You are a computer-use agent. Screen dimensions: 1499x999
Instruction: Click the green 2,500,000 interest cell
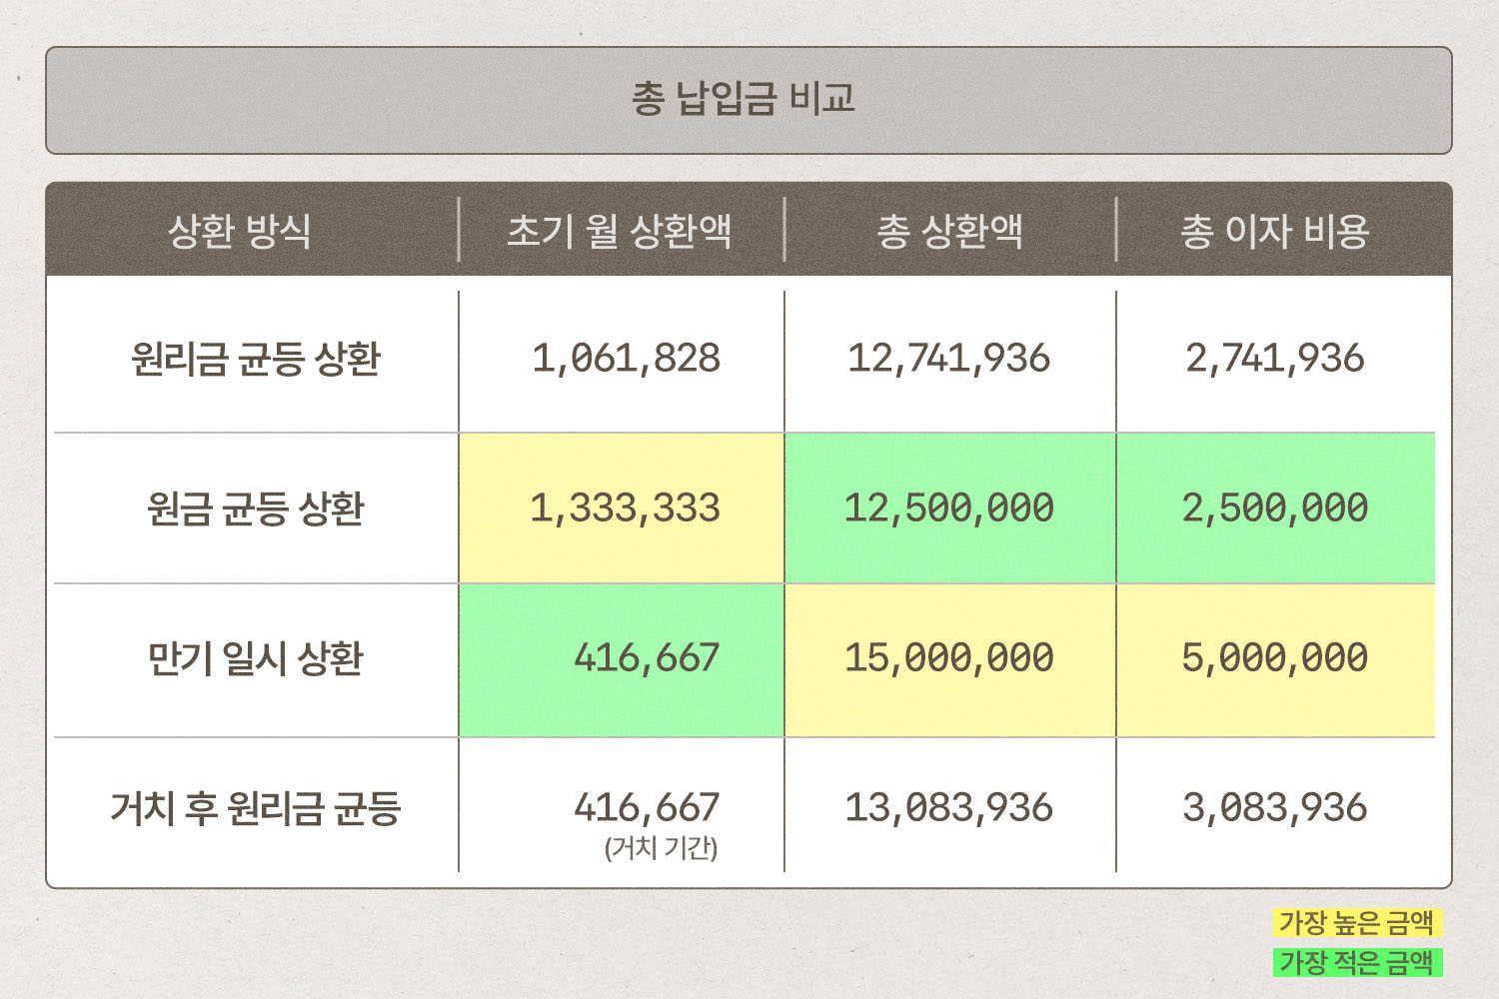1275,508
